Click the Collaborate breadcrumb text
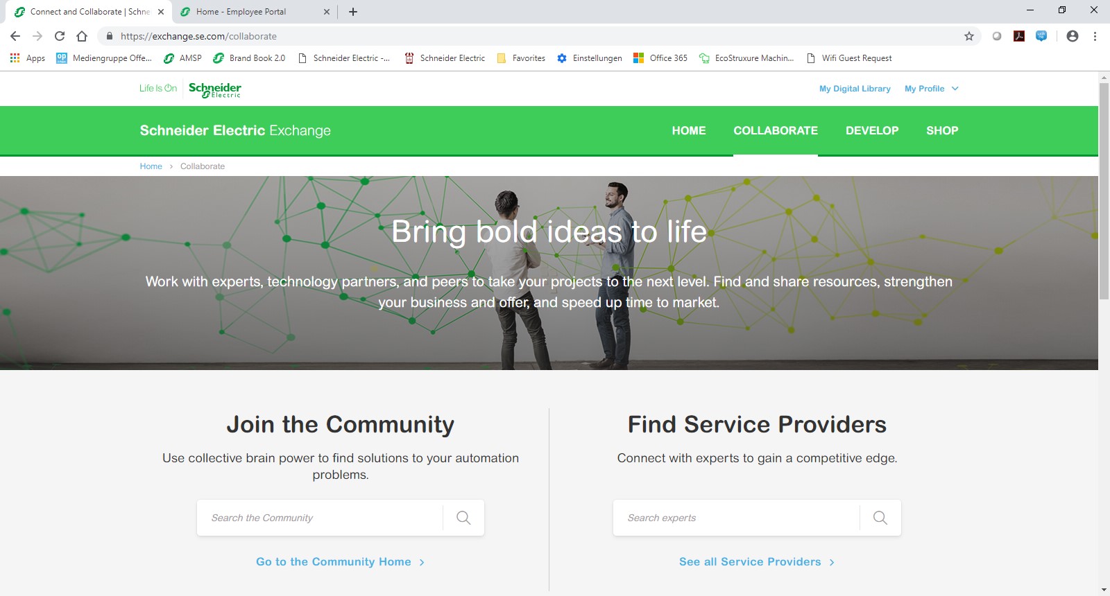The image size is (1110, 596). (203, 166)
